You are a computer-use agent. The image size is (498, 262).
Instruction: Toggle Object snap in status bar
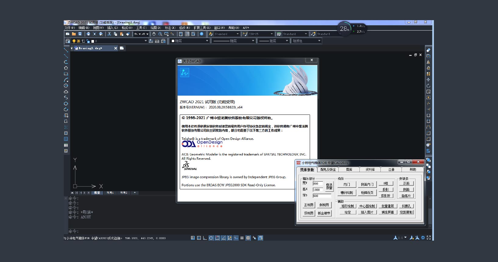217,238
